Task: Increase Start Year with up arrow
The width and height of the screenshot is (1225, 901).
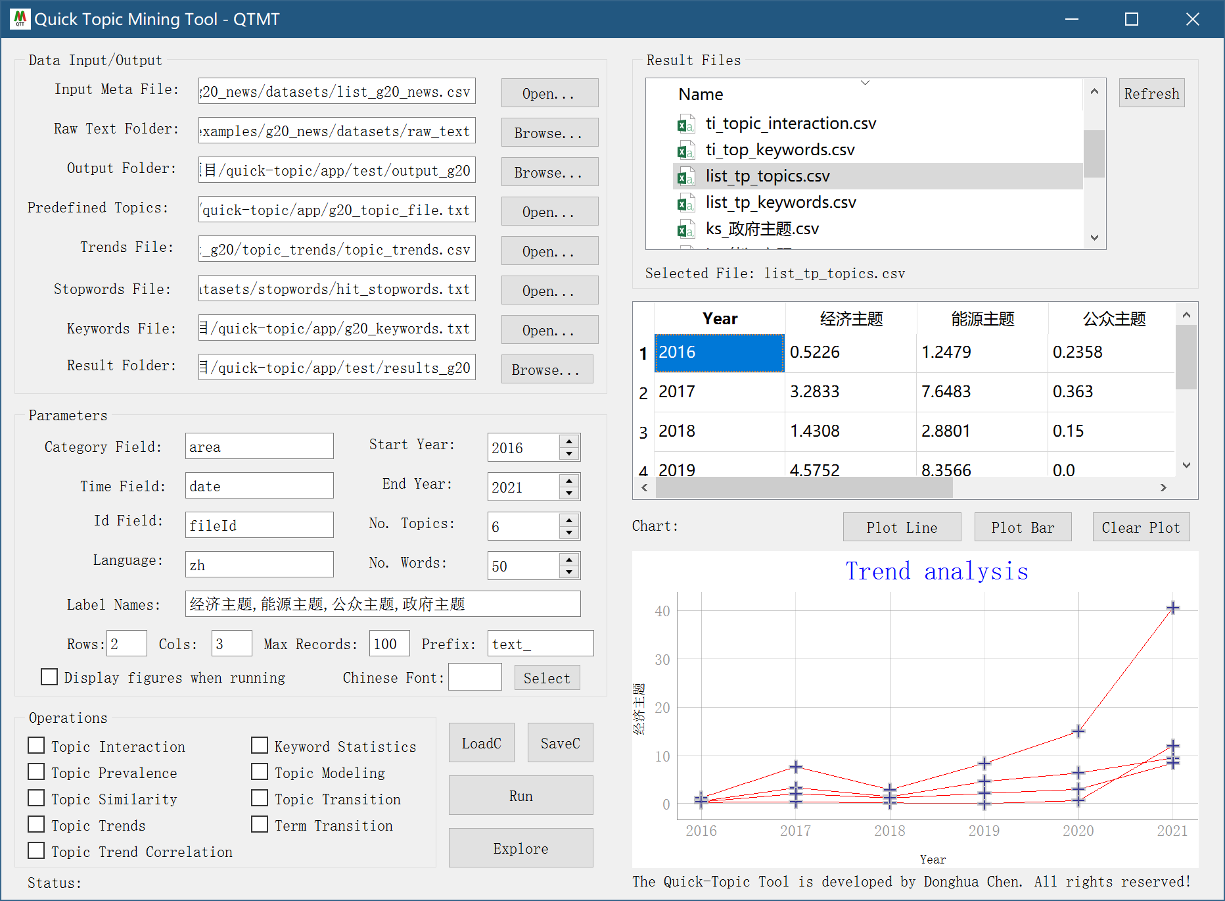Action: 569,441
